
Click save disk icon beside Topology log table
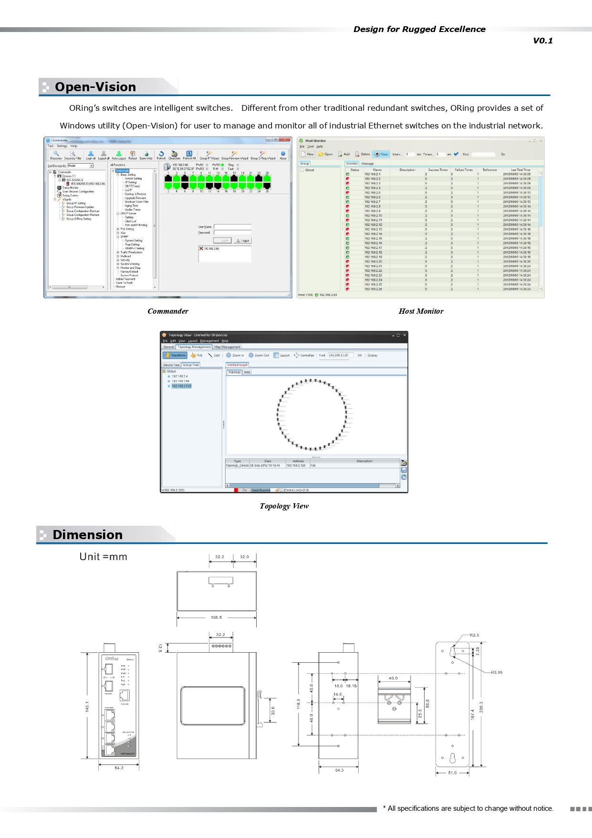(404, 470)
